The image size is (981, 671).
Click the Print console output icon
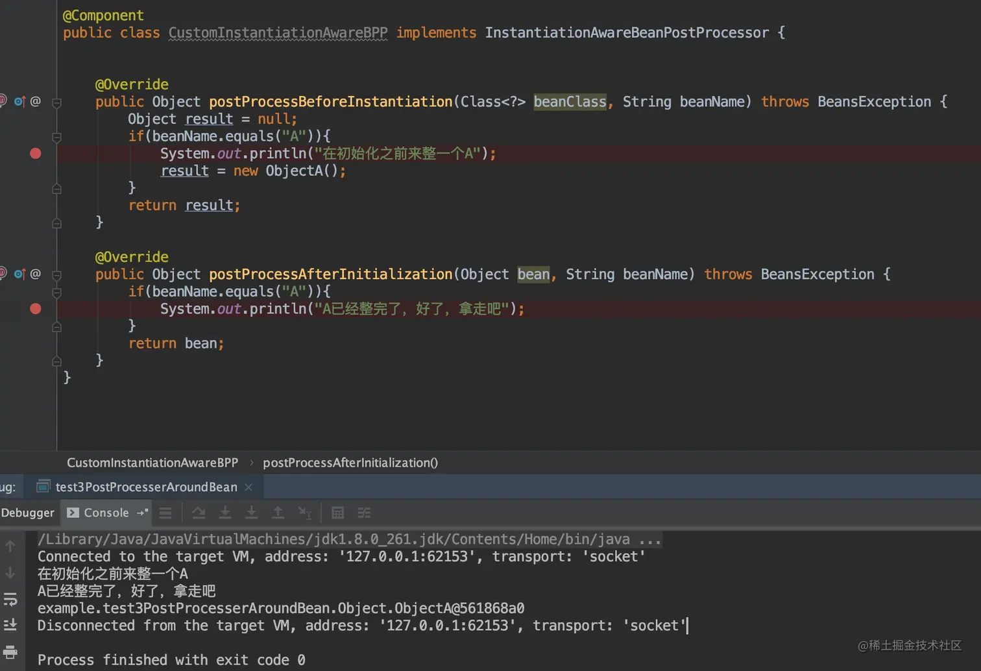click(x=10, y=652)
